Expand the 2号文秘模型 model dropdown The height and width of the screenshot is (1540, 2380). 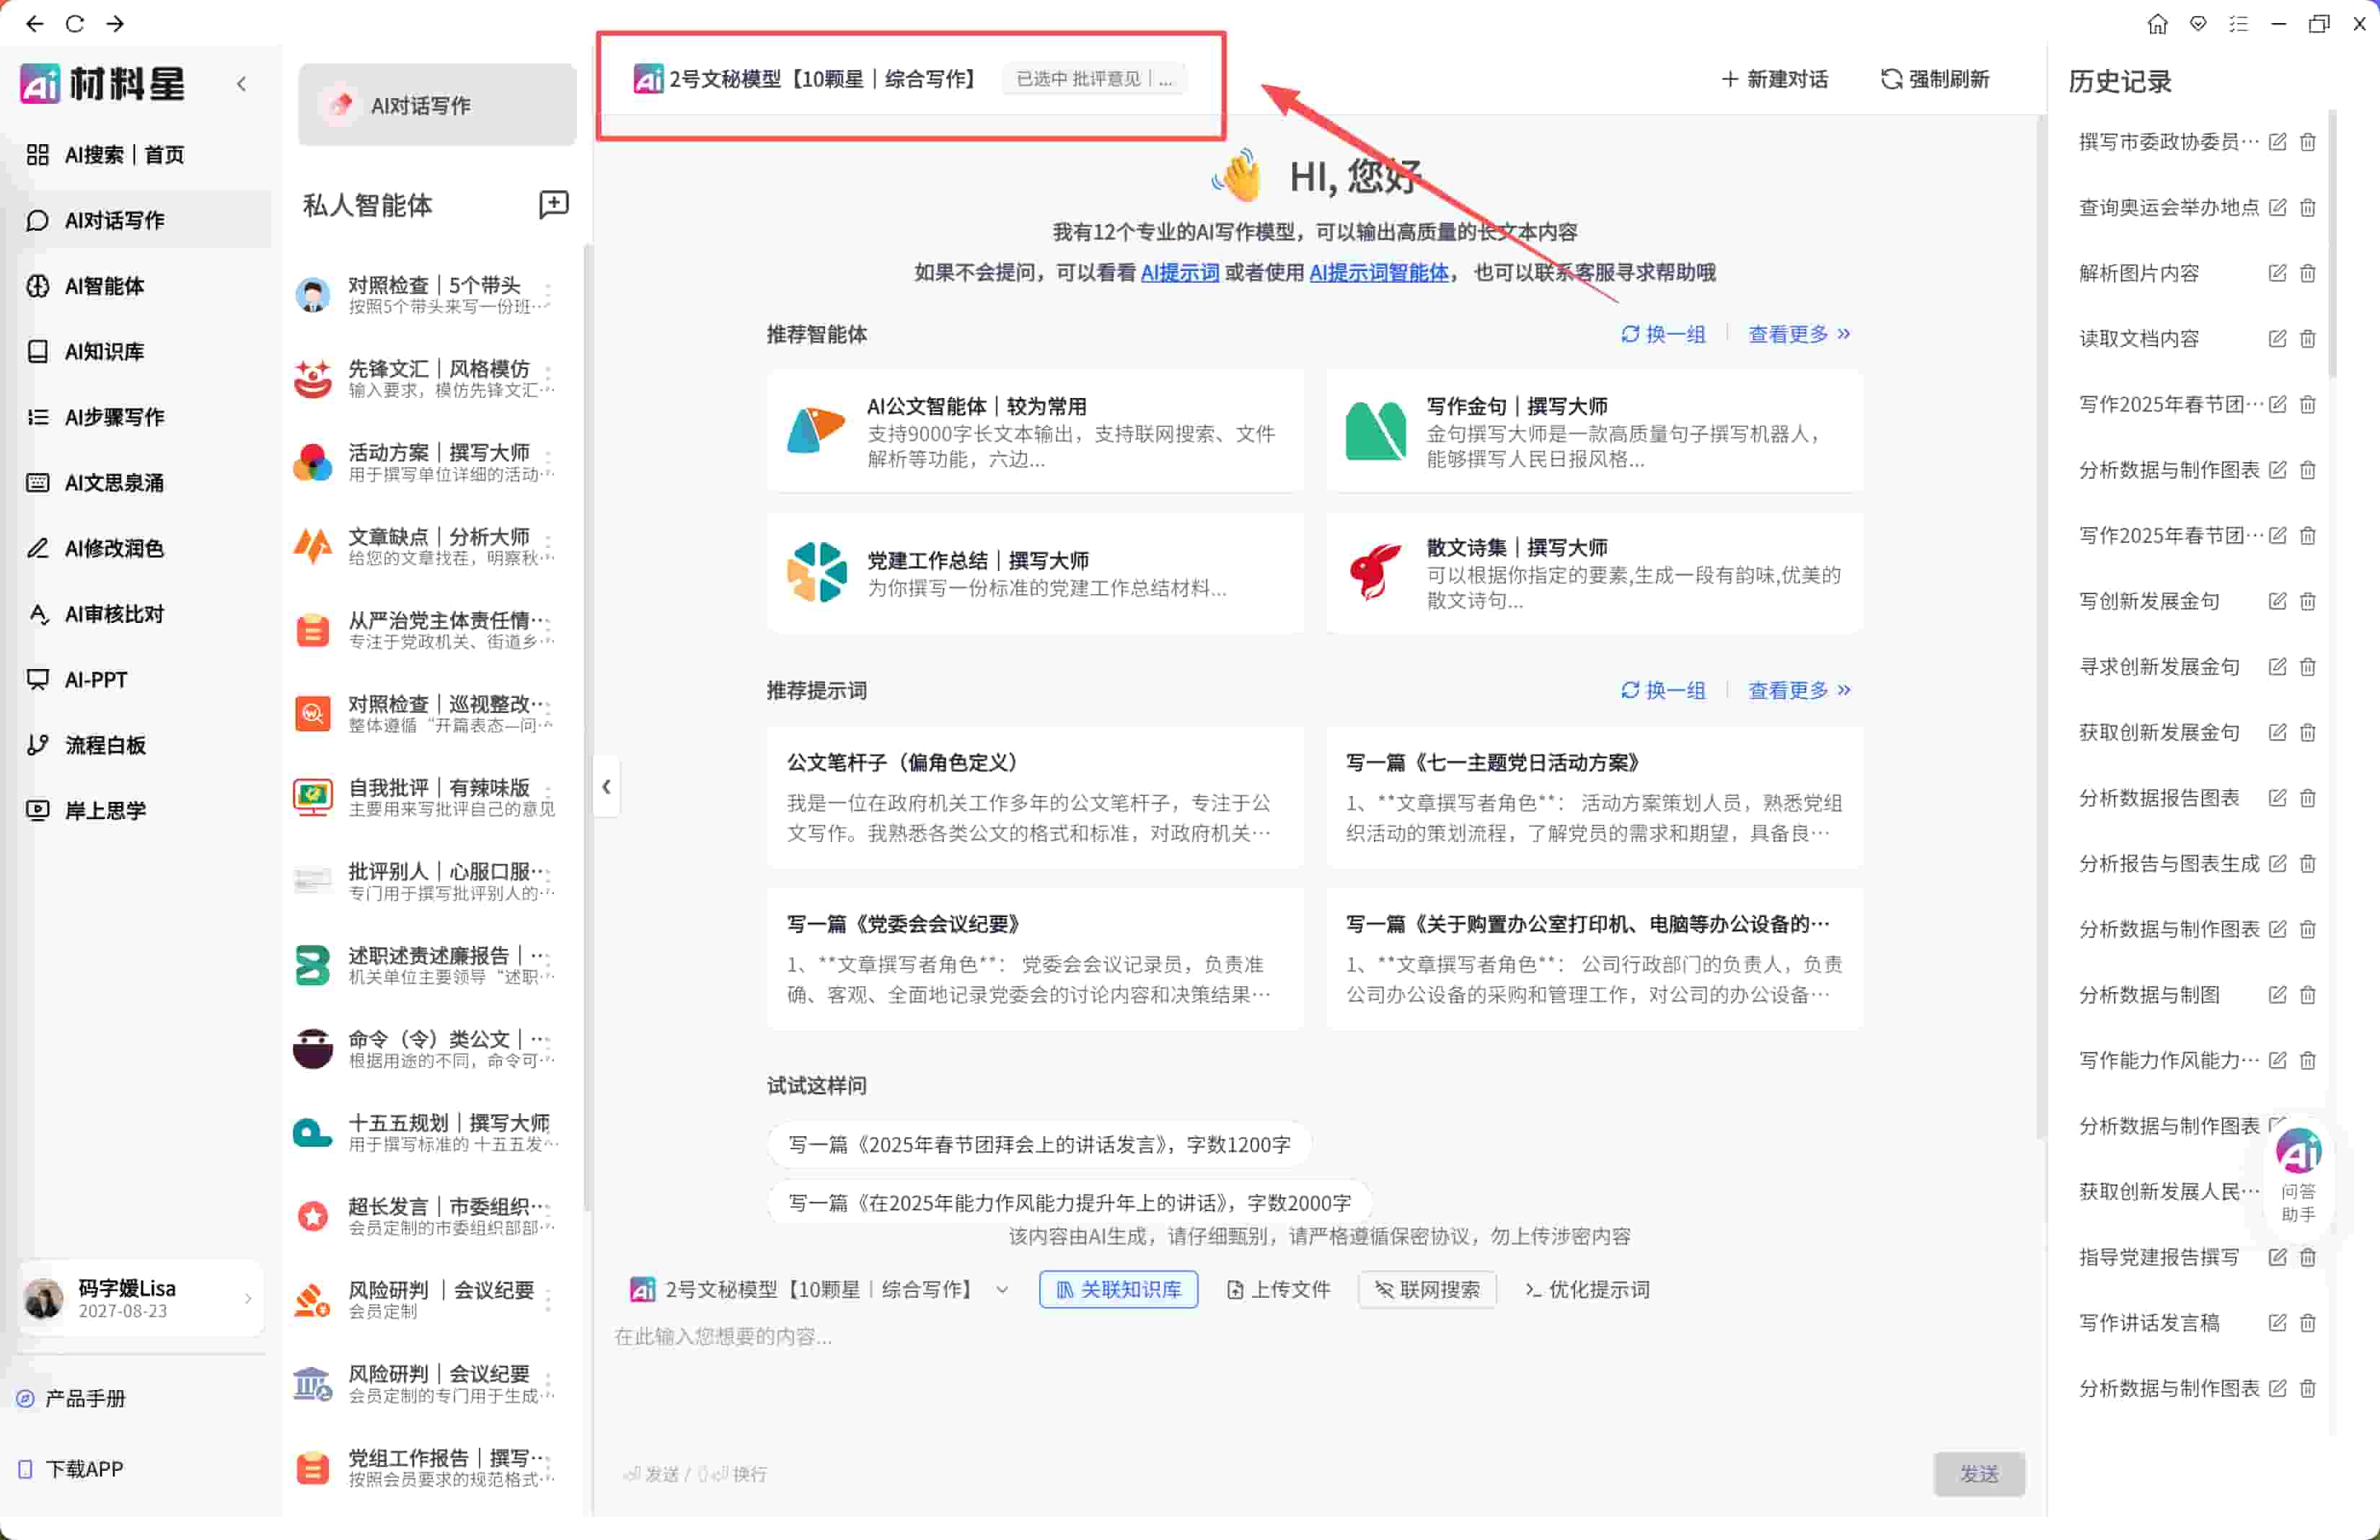1002,1290
